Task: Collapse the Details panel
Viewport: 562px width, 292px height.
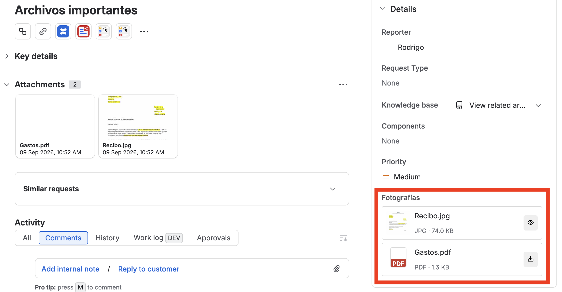Action: point(382,9)
